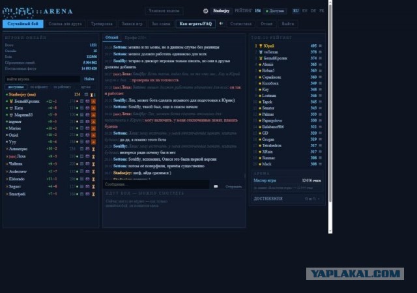417x293 pixels.
Task: Select player Asdecnew in online list
Action: [x=18, y=172]
